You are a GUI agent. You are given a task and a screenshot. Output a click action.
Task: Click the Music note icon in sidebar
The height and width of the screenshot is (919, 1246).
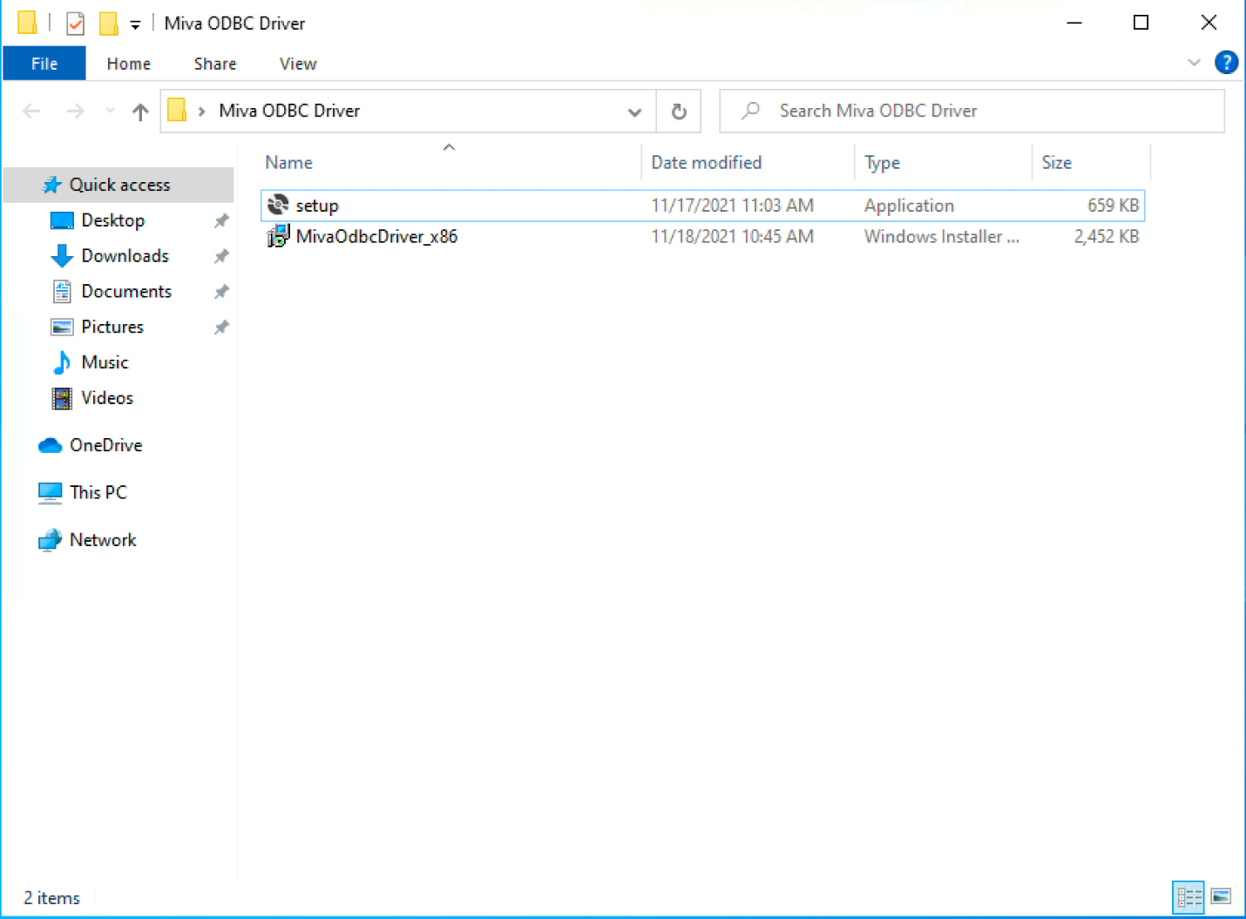click(62, 362)
